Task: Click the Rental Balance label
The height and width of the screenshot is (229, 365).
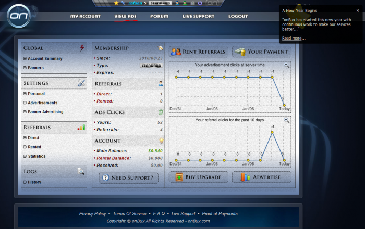Action: click(x=114, y=158)
